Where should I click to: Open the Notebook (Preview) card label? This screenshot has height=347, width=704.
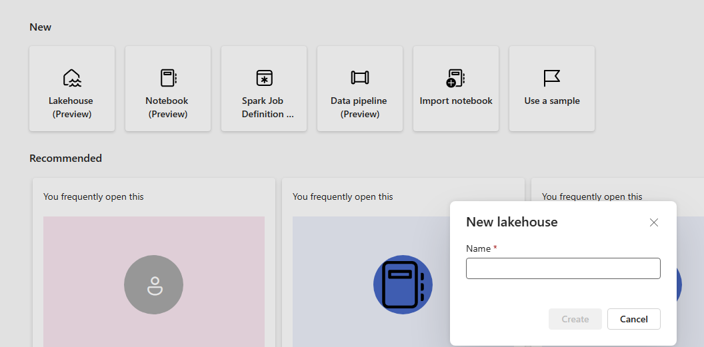click(x=167, y=107)
